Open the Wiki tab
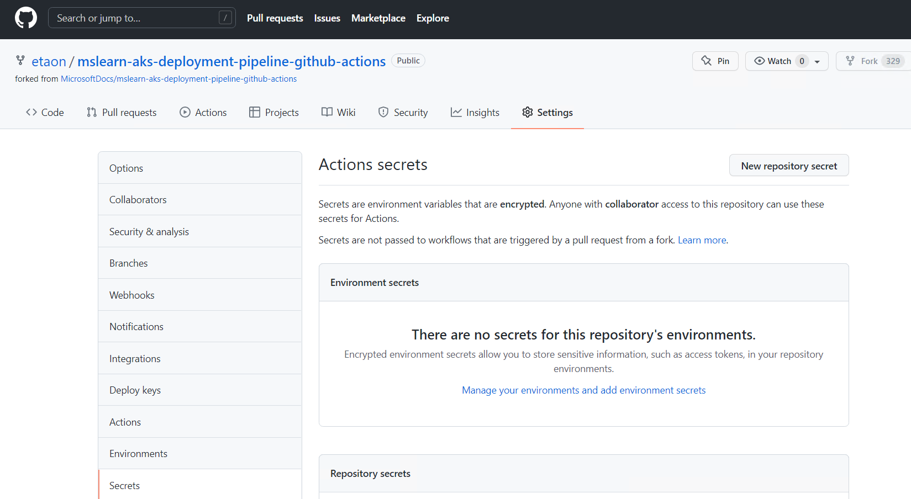Image resolution: width=911 pixels, height=499 pixels. tap(339, 112)
